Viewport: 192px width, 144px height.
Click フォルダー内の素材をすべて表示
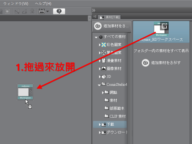pos(161,51)
